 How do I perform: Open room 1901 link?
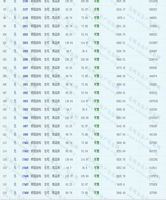pyautogui.click(x=25, y=84)
